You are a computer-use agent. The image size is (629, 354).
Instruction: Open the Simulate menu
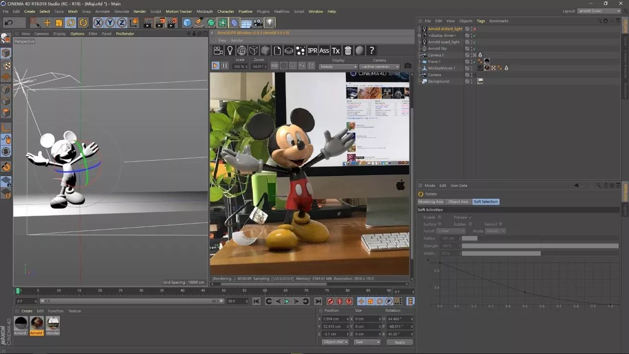pos(121,11)
